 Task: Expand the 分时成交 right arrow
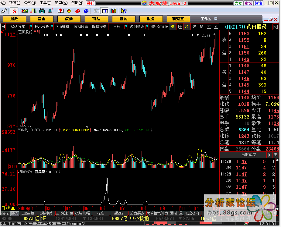[x=269, y=155]
